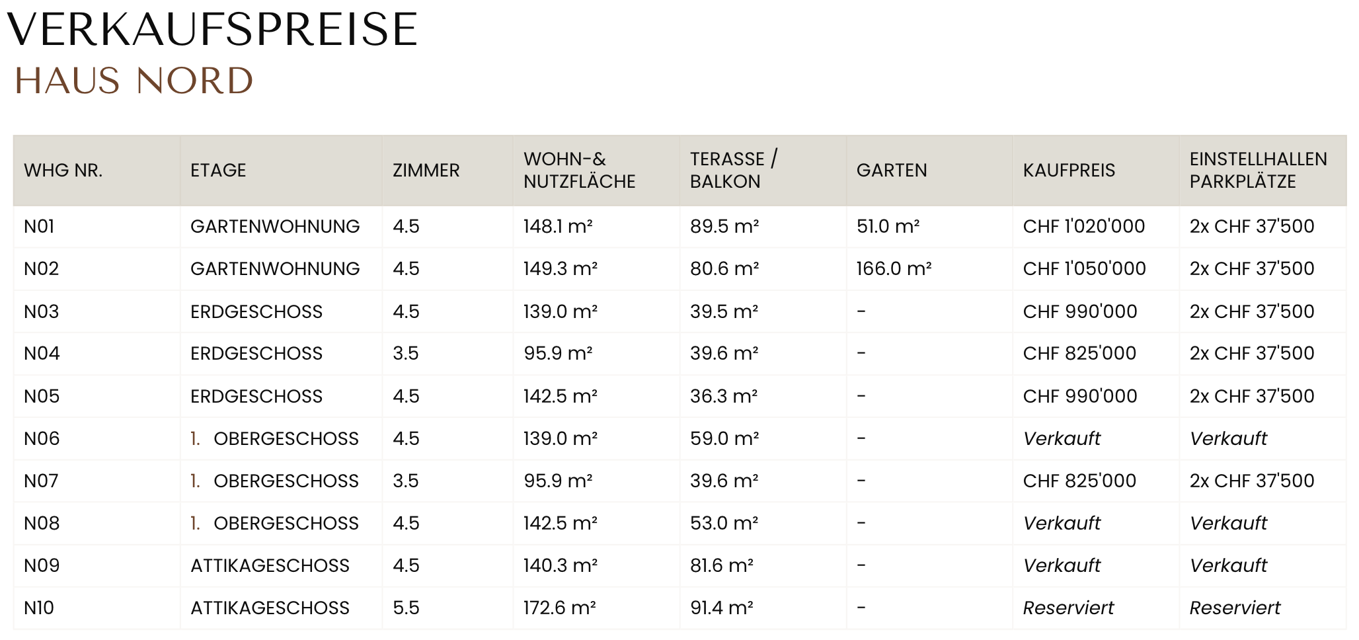Click the WHG NR. column header
1359x640 pixels.
coord(63,171)
